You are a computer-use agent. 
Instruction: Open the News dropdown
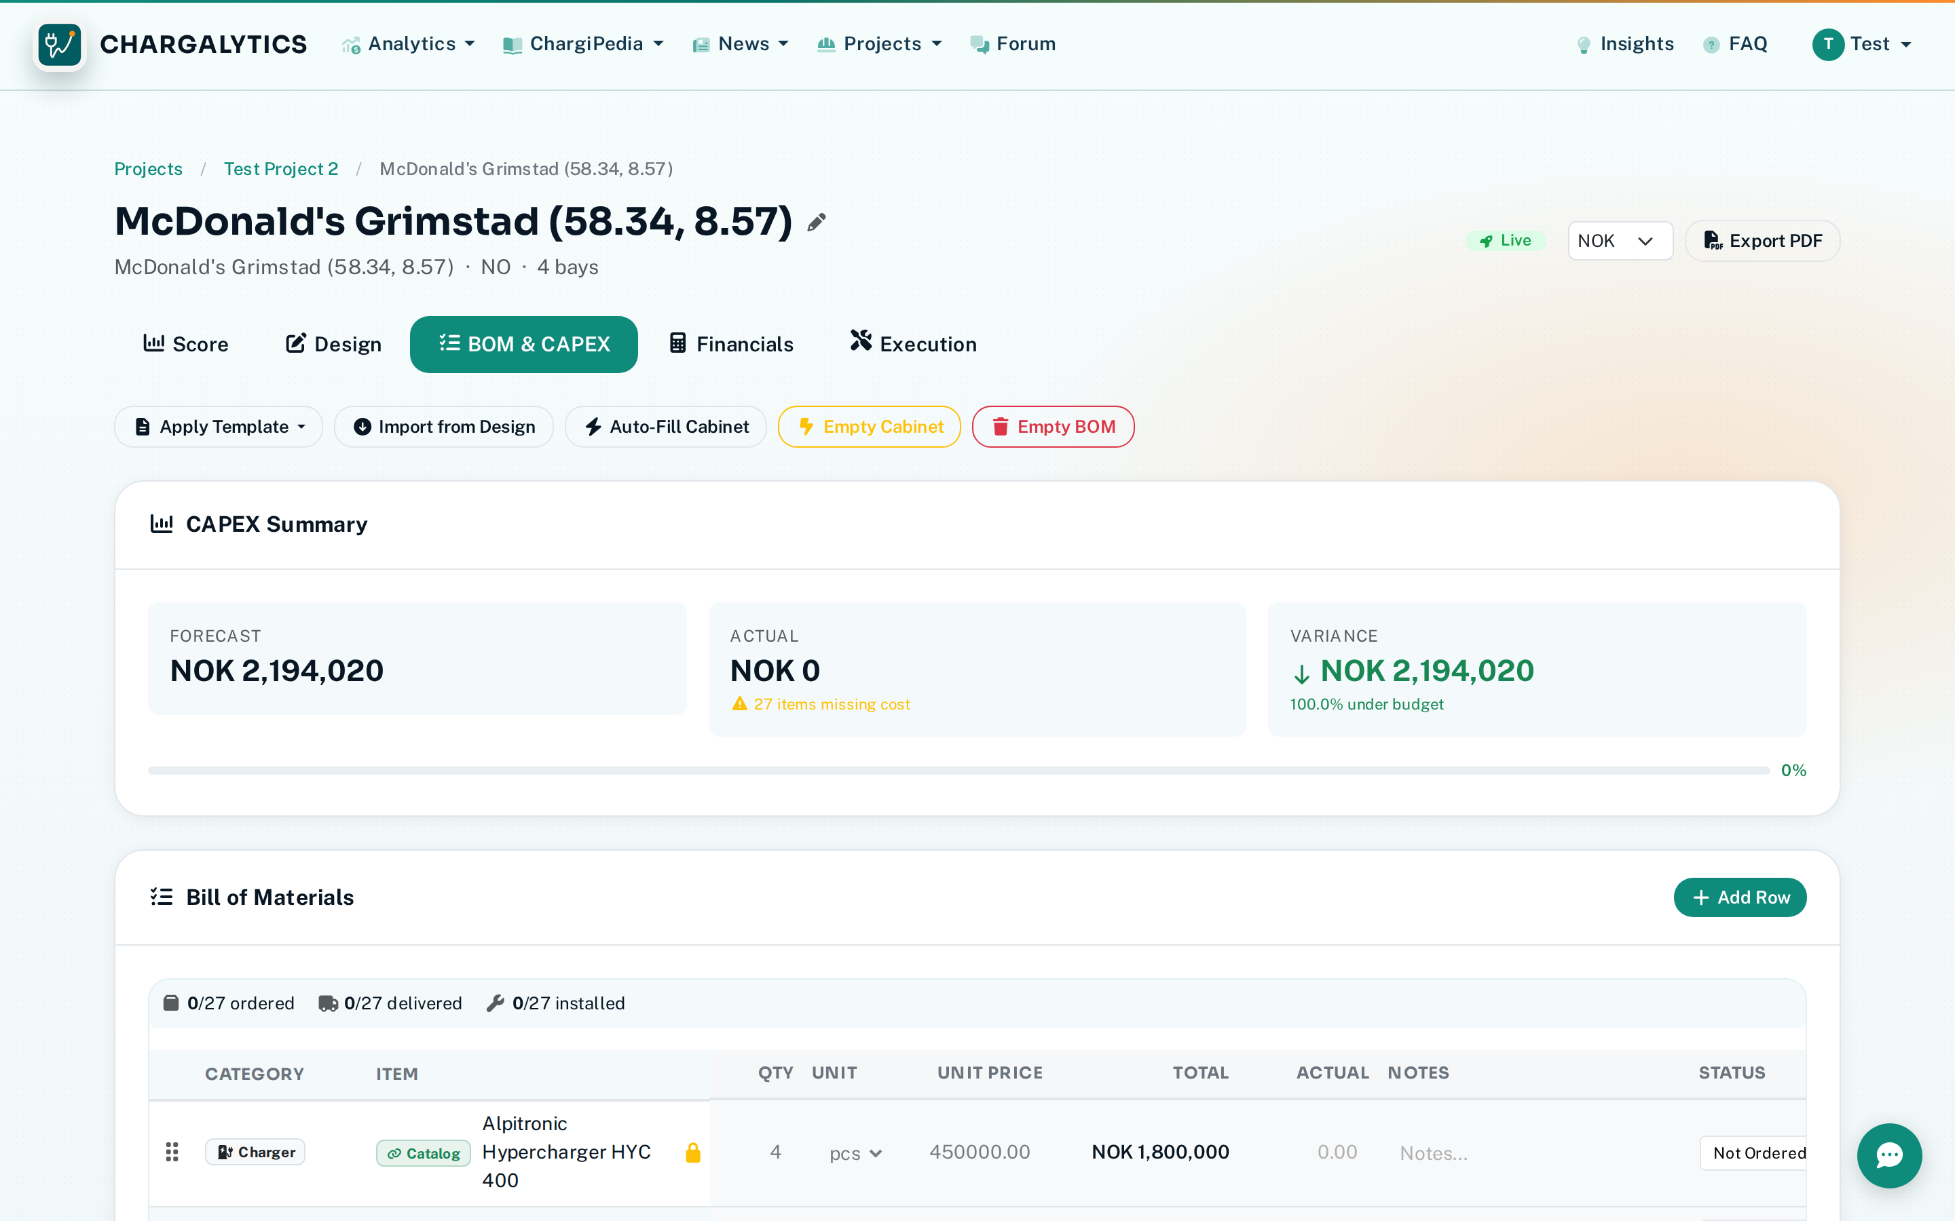[741, 44]
